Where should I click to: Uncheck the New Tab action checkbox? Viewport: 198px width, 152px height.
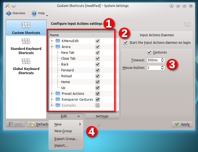[97, 52]
